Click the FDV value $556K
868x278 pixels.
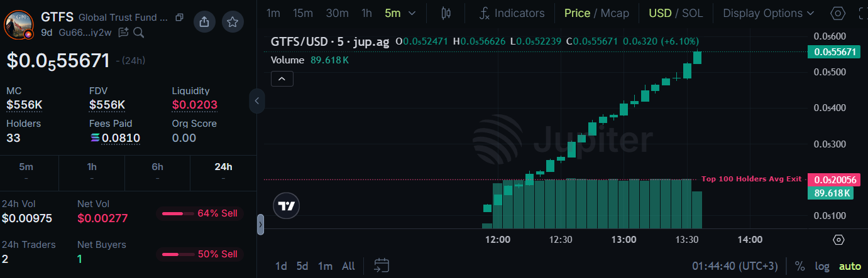click(x=107, y=105)
